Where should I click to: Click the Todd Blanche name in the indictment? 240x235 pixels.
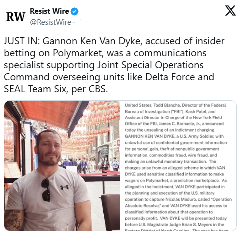(x=167, y=105)
